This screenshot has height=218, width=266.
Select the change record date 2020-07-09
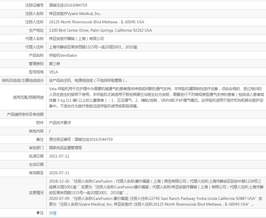59,198
